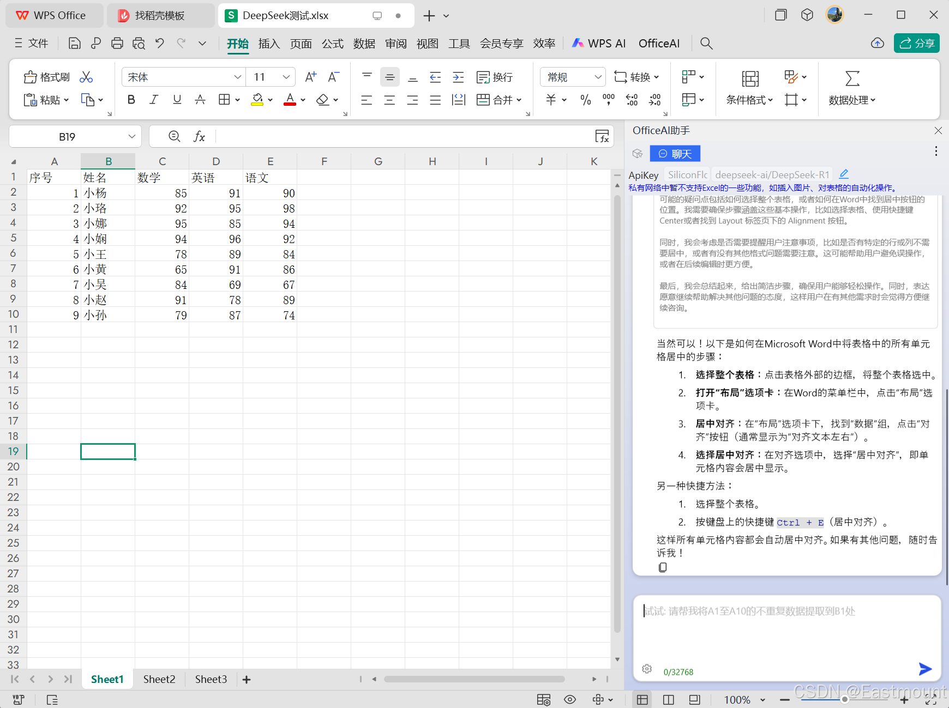Click the Decrease indent icon

click(435, 77)
